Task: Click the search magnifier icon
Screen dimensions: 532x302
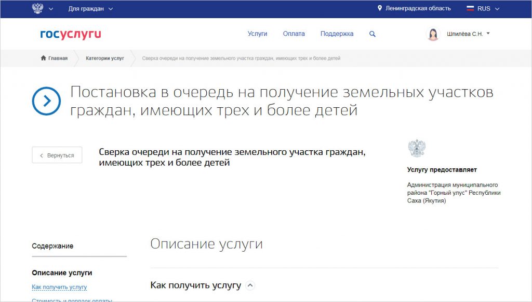Action: tap(372, 34)
